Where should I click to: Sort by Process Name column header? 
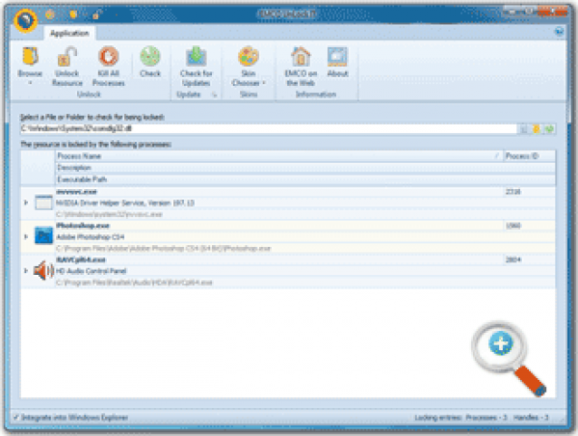tap(279, 156)
